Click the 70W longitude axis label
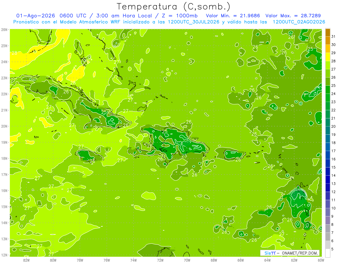Image resolution: width=341 pixels, height=264 pixels. pyautogui.click(x=187, y=260)
